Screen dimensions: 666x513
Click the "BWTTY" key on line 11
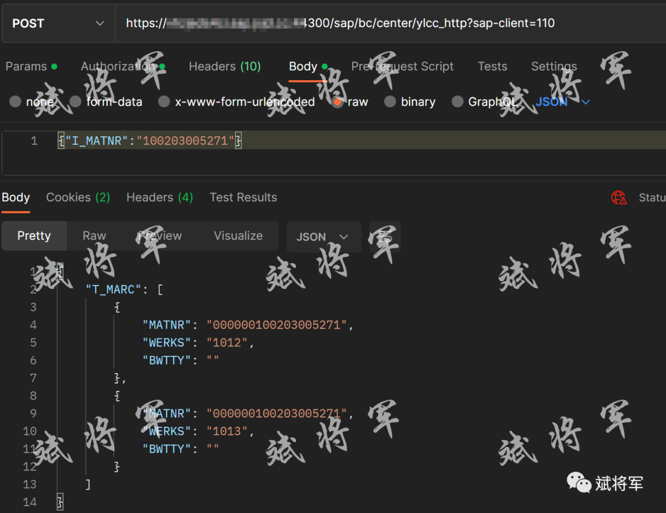coord(166,449)
